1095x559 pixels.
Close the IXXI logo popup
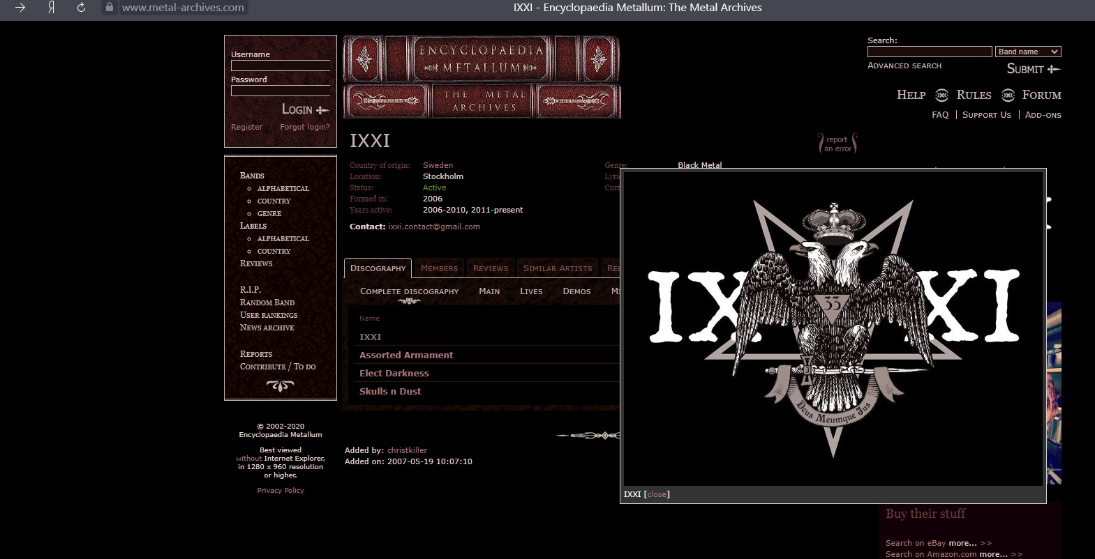point(657,494)
